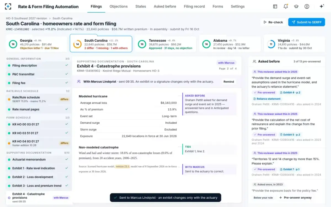
Task: Click the first 'Pre-answered' tag for demand surge
Action: 265,93
